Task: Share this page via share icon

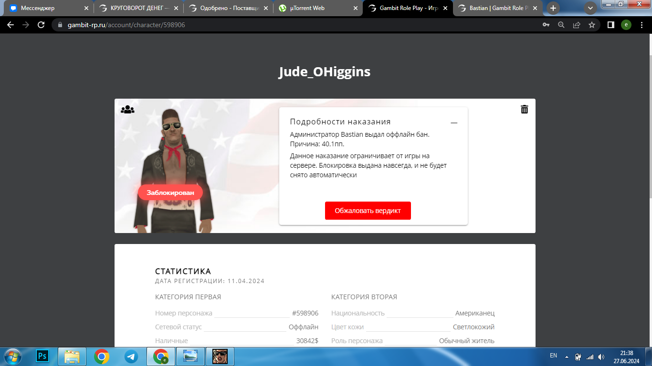Action: click(x=577, y=25)
